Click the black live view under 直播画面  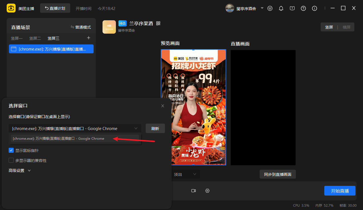click(x=263, y=107)
